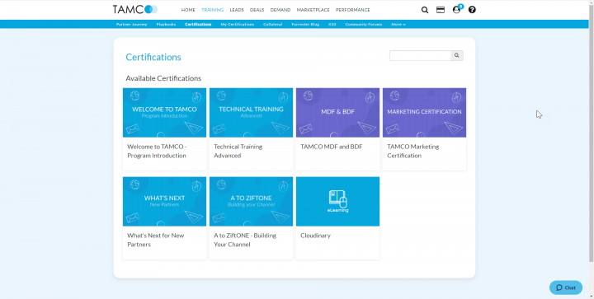594x299 pixels.
Task: Click the certifications search button icon
Action: (x=457, y=55)
